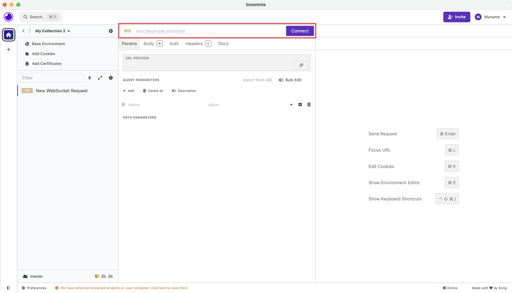Click the Edit Cookies shortcut hint

(x=381, y=166)
